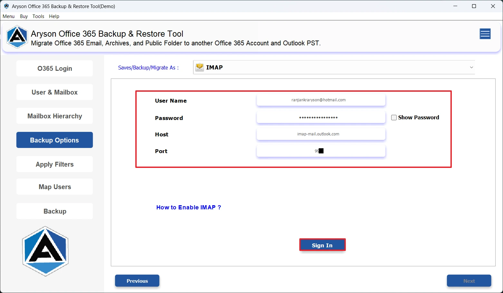Click the 'Port' field label
Screen dimensions: 503x293
click(x=161, y=151)
